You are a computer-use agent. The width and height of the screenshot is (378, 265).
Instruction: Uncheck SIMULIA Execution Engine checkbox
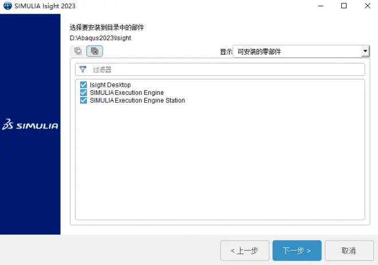tap(84, 93)
